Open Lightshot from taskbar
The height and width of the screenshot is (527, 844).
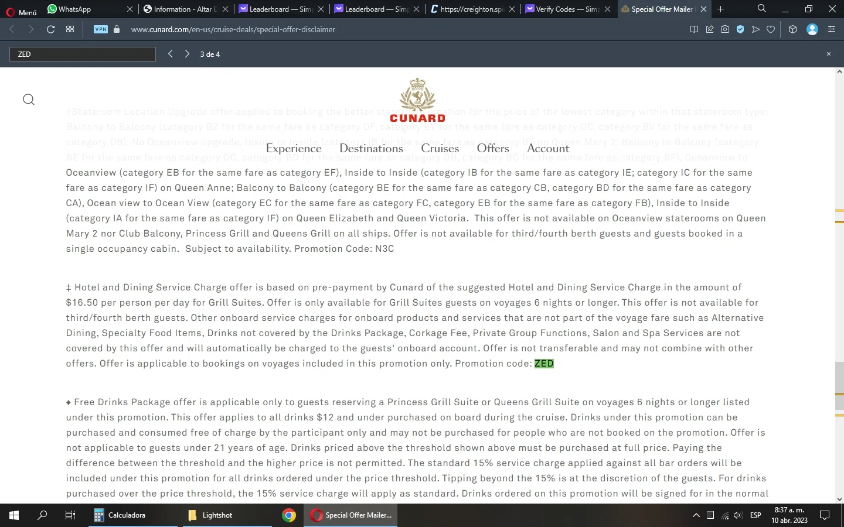pyautogui.click(x=227, y=515)
